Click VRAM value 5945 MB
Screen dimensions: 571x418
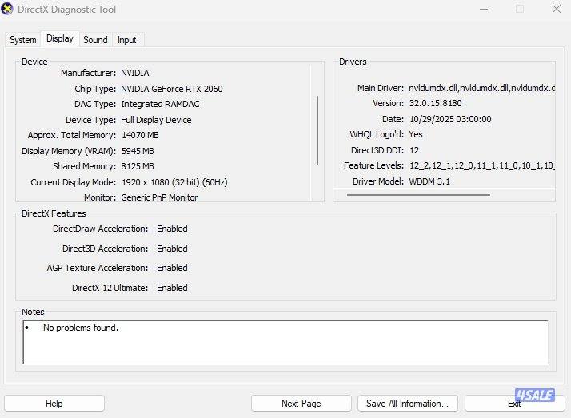pyautogui.click(x=138, y=151)
